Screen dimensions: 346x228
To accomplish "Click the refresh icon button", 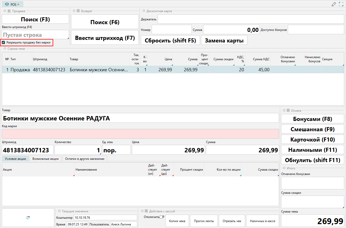I will pyautogui.click(x=28, y=218).
